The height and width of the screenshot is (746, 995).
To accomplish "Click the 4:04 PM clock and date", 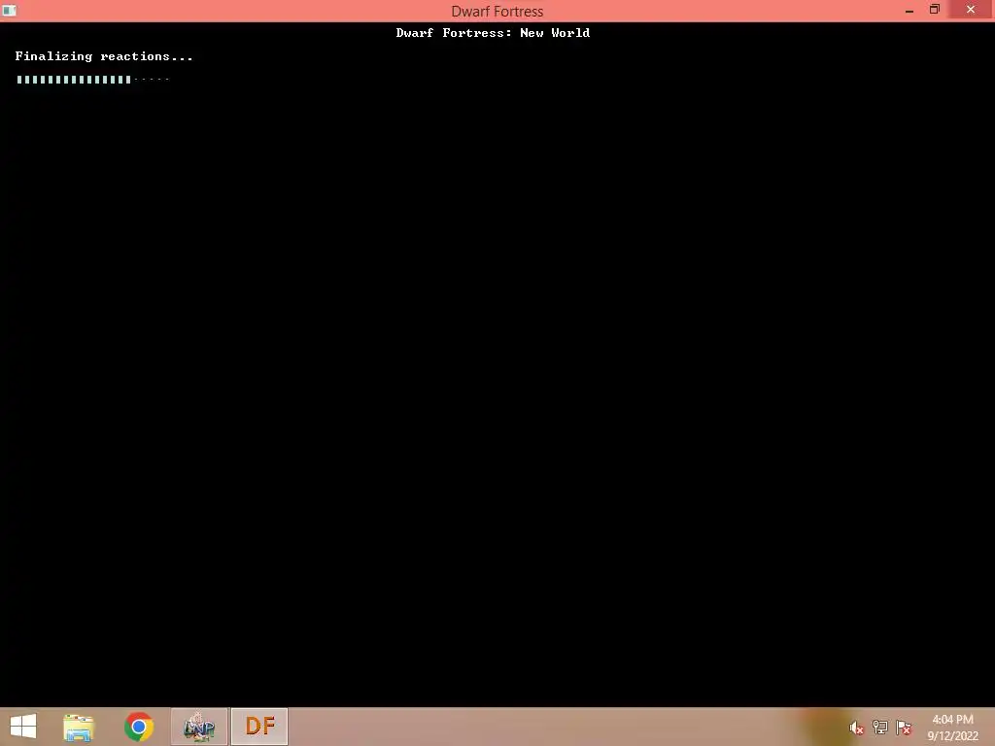I will point(952,728).
